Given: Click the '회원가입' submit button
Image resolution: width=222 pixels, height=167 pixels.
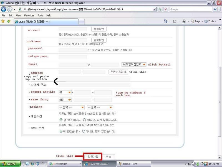Looking at the screenshot, I should coord(93,156).
